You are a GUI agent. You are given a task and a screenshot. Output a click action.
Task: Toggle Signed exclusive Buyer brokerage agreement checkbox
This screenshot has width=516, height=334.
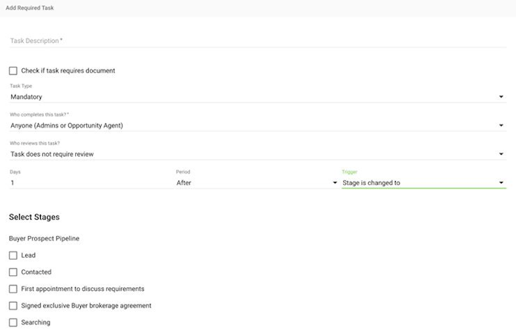click(x=13, y=306)
